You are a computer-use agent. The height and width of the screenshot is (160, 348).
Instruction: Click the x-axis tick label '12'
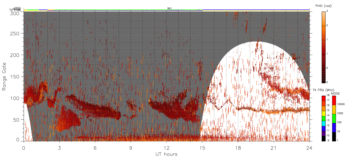pos(167,148)
